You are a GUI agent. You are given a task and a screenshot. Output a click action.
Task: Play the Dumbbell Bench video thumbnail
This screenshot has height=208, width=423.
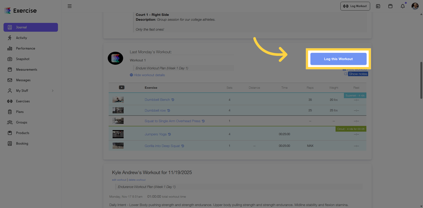tap(118, 100)
